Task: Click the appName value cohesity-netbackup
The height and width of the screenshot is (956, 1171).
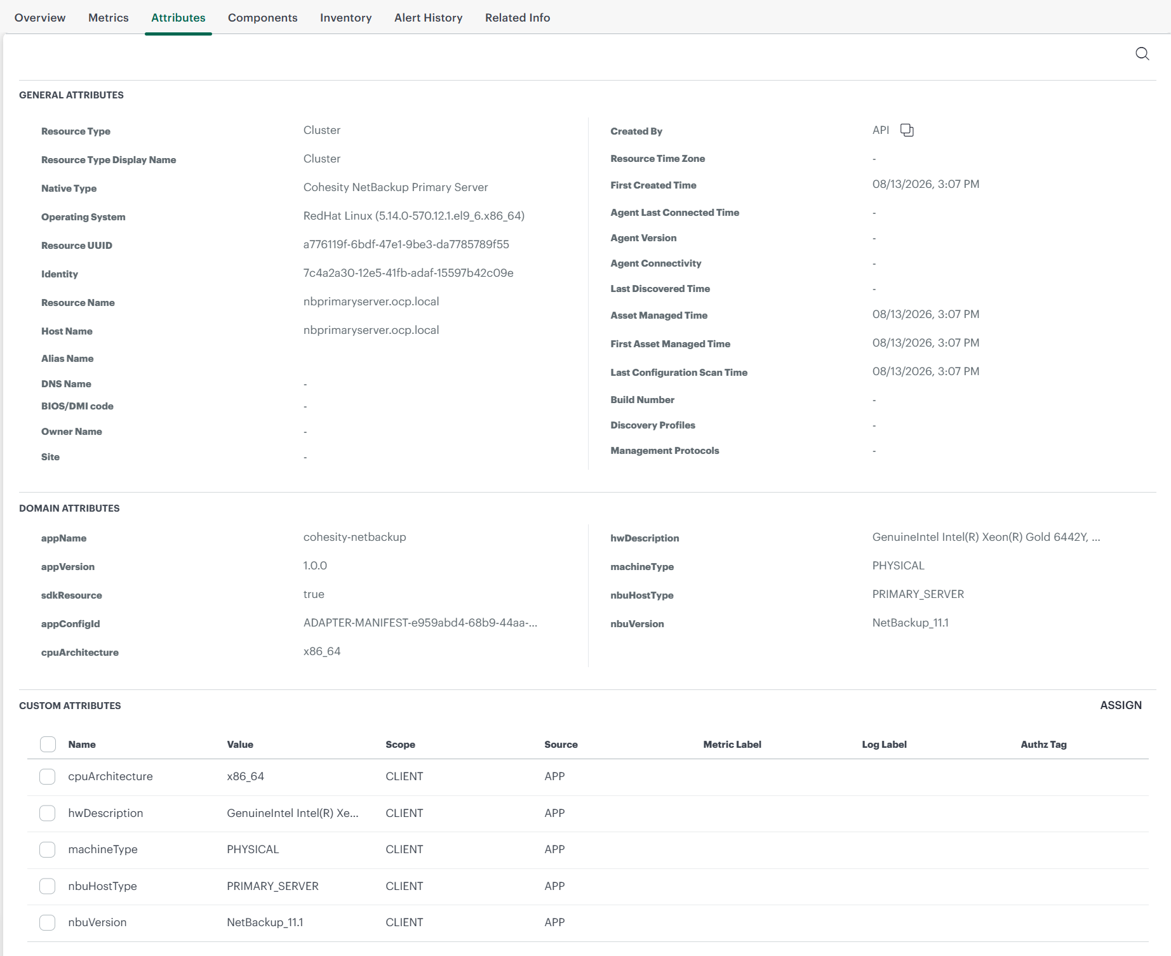Action: pyautogui.click(x=355, y=537)
